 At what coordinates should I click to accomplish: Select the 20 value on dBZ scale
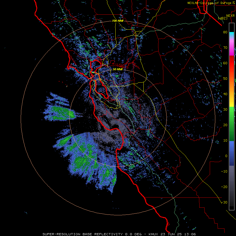click(225, 125)
